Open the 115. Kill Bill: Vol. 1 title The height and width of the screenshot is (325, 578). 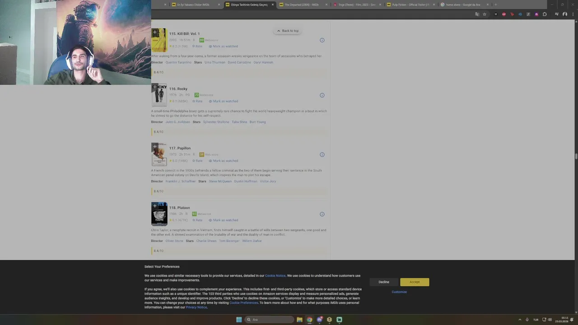(x=184, y=34)
